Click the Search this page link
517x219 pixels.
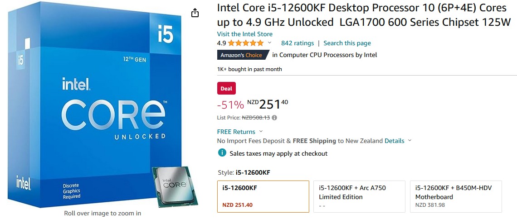coord(347,43)
